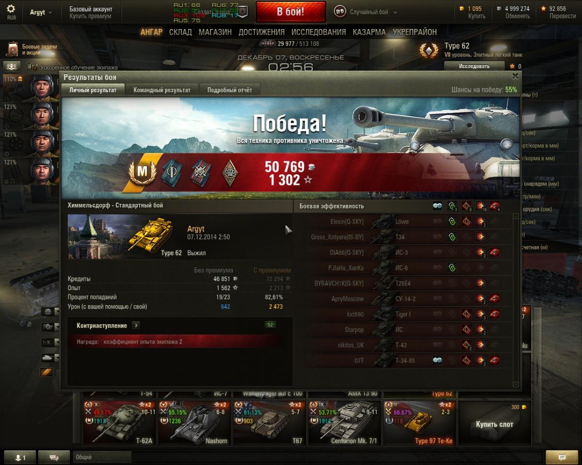Switch to Командный результат tab
Screen dimensions: 582x465
click(x=162, y=90)
